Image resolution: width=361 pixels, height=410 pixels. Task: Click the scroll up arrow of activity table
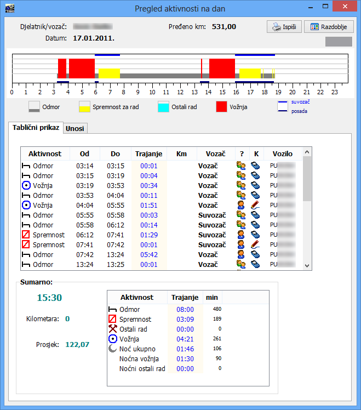(307, 152)
